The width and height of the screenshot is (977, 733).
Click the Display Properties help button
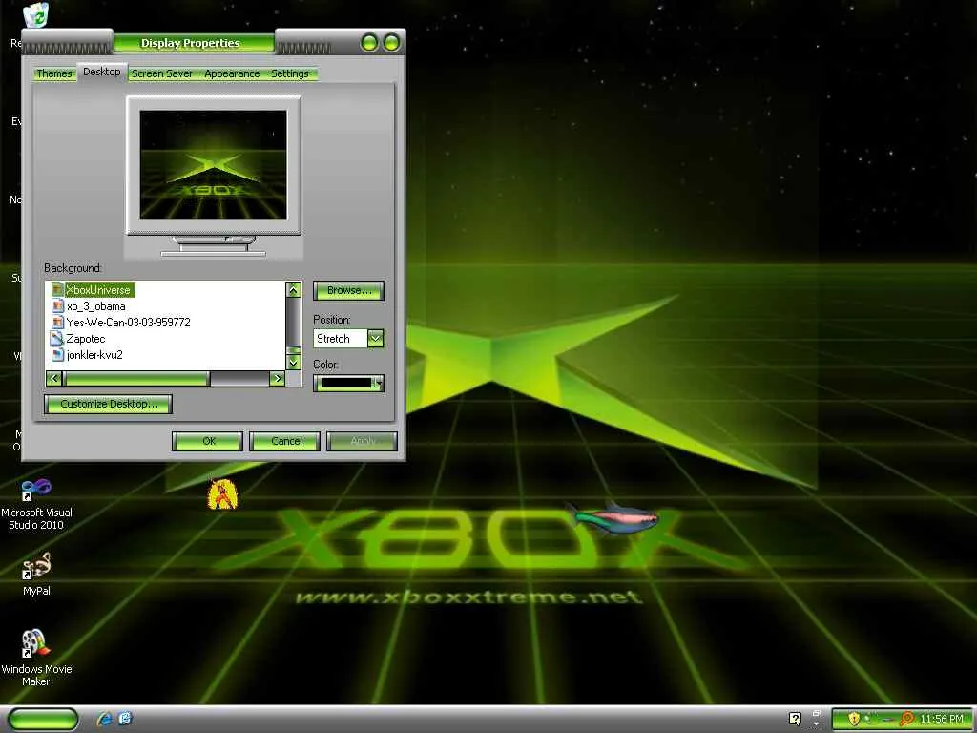pyautogui.click(x=369, y=43)
